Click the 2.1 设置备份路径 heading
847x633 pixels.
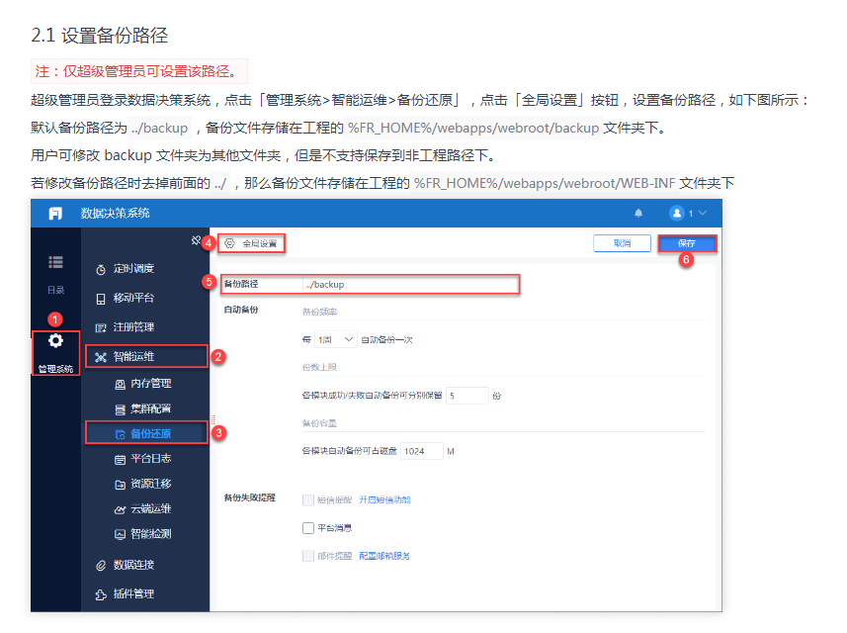coord(100,36)
